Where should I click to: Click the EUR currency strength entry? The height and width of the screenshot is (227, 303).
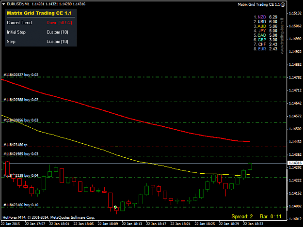(265, 49)
